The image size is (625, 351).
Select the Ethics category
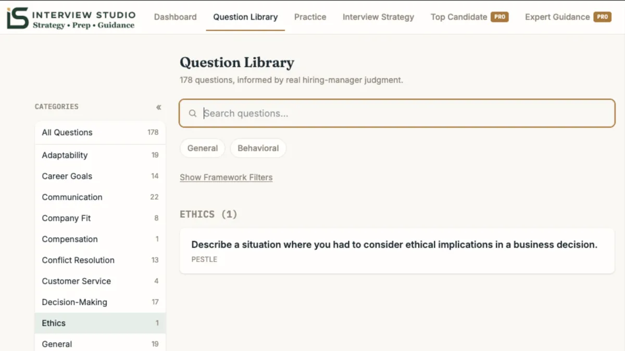[x=100, y=323]
